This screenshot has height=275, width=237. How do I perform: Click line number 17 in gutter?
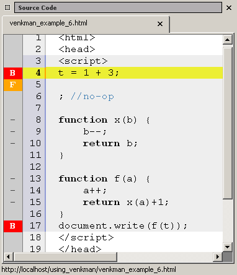35,226
